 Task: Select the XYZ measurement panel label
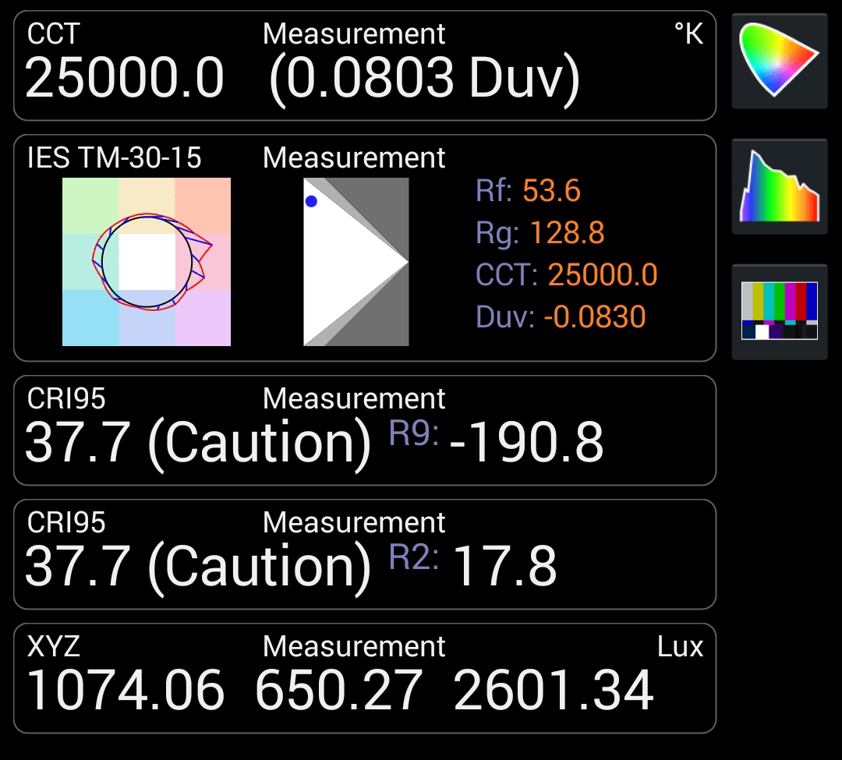53,646
